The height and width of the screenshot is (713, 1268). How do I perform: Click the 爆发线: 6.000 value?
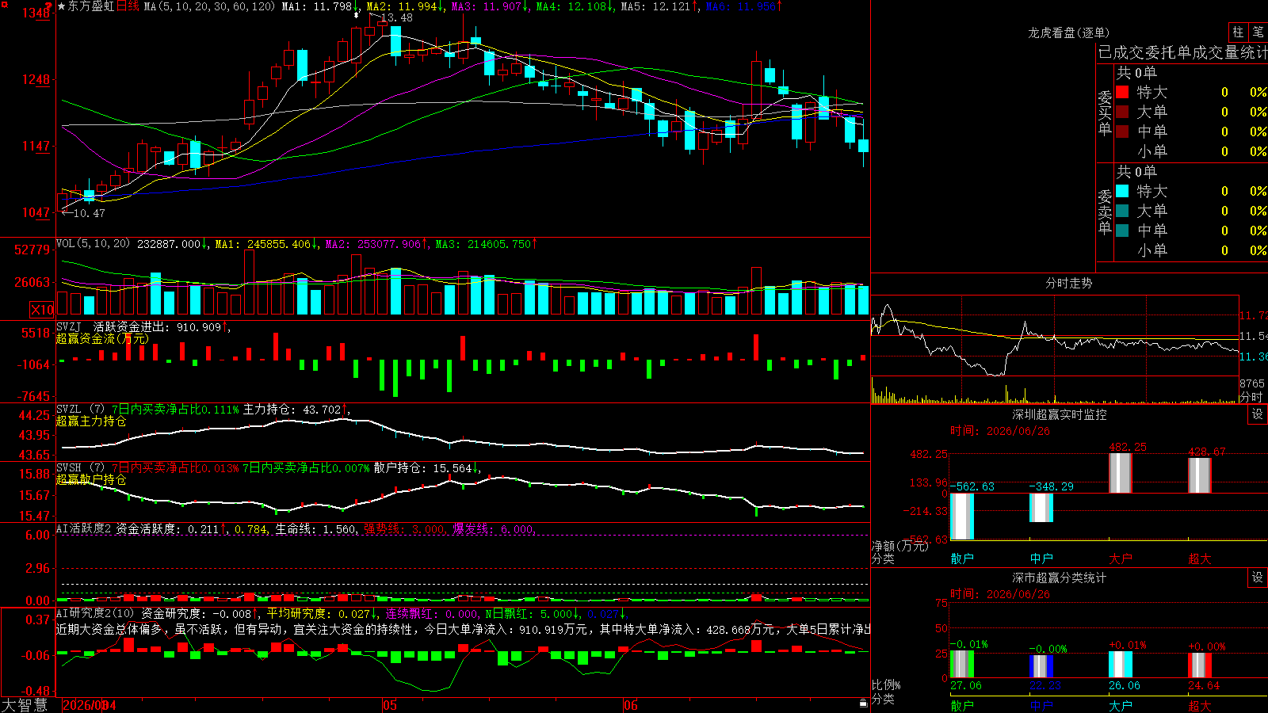point(494,529)
